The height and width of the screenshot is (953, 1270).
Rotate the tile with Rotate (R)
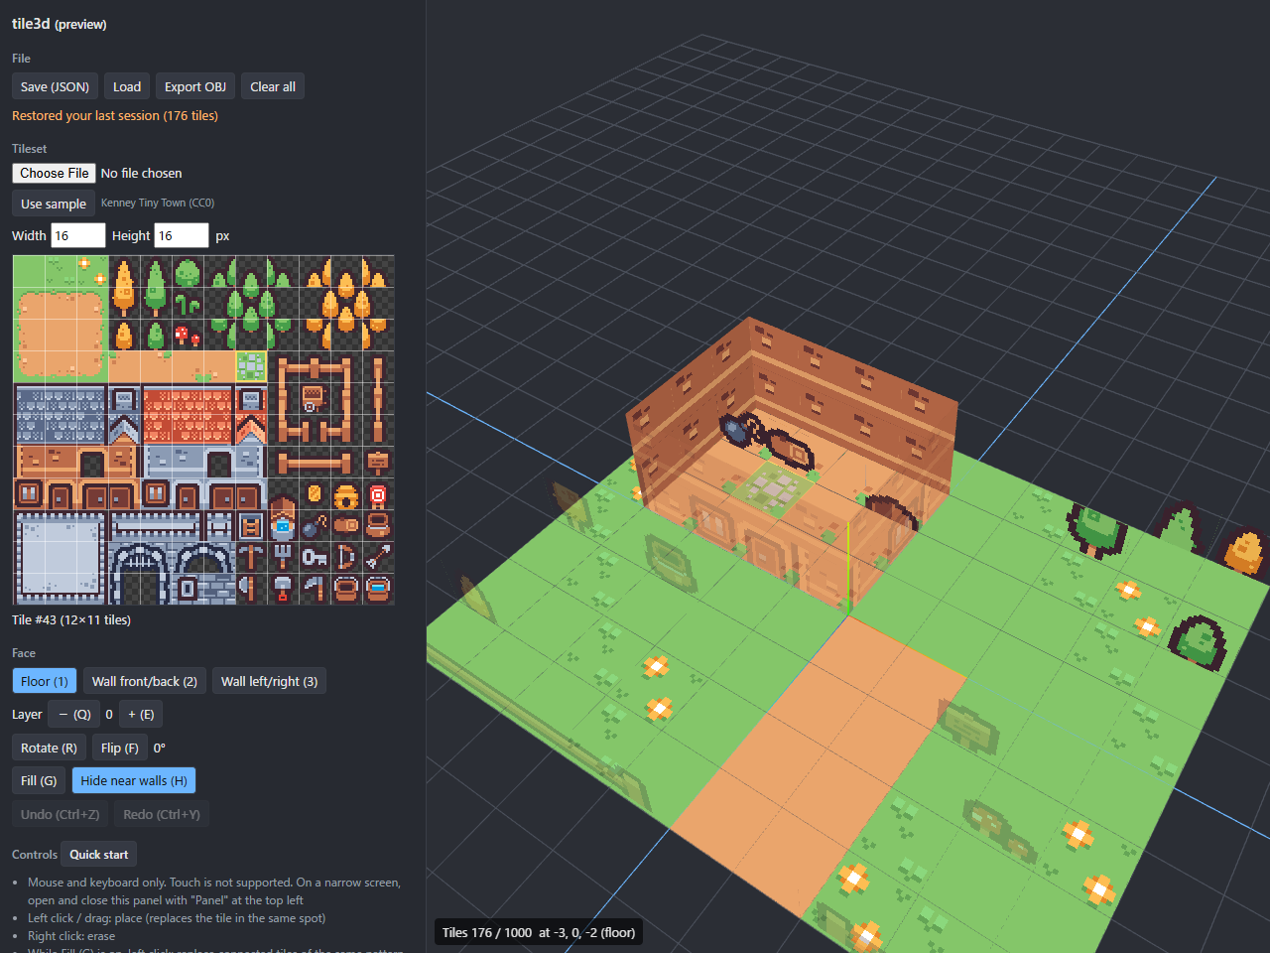49,748
